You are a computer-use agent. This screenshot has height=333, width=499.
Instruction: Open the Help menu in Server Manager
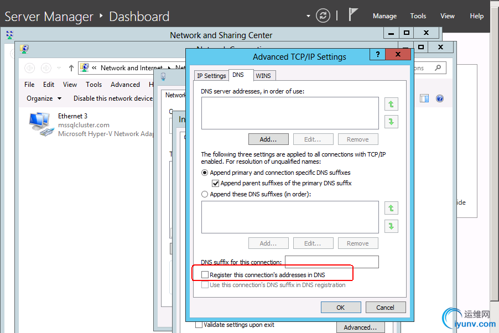click(476, 16)
